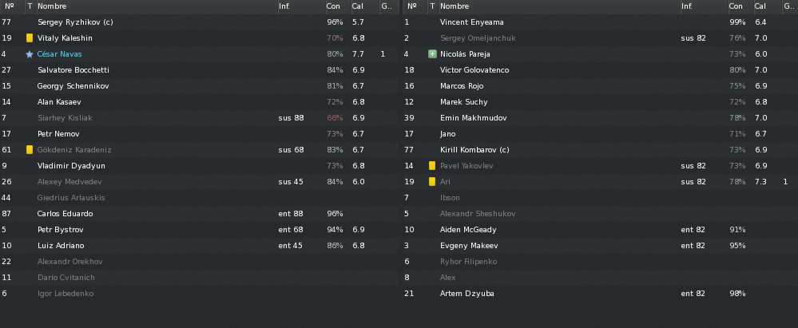Click Gökdeniz Karadeniz's yellow card icon
The height and width of the screenshot is (328, 798).
point(30,150)
